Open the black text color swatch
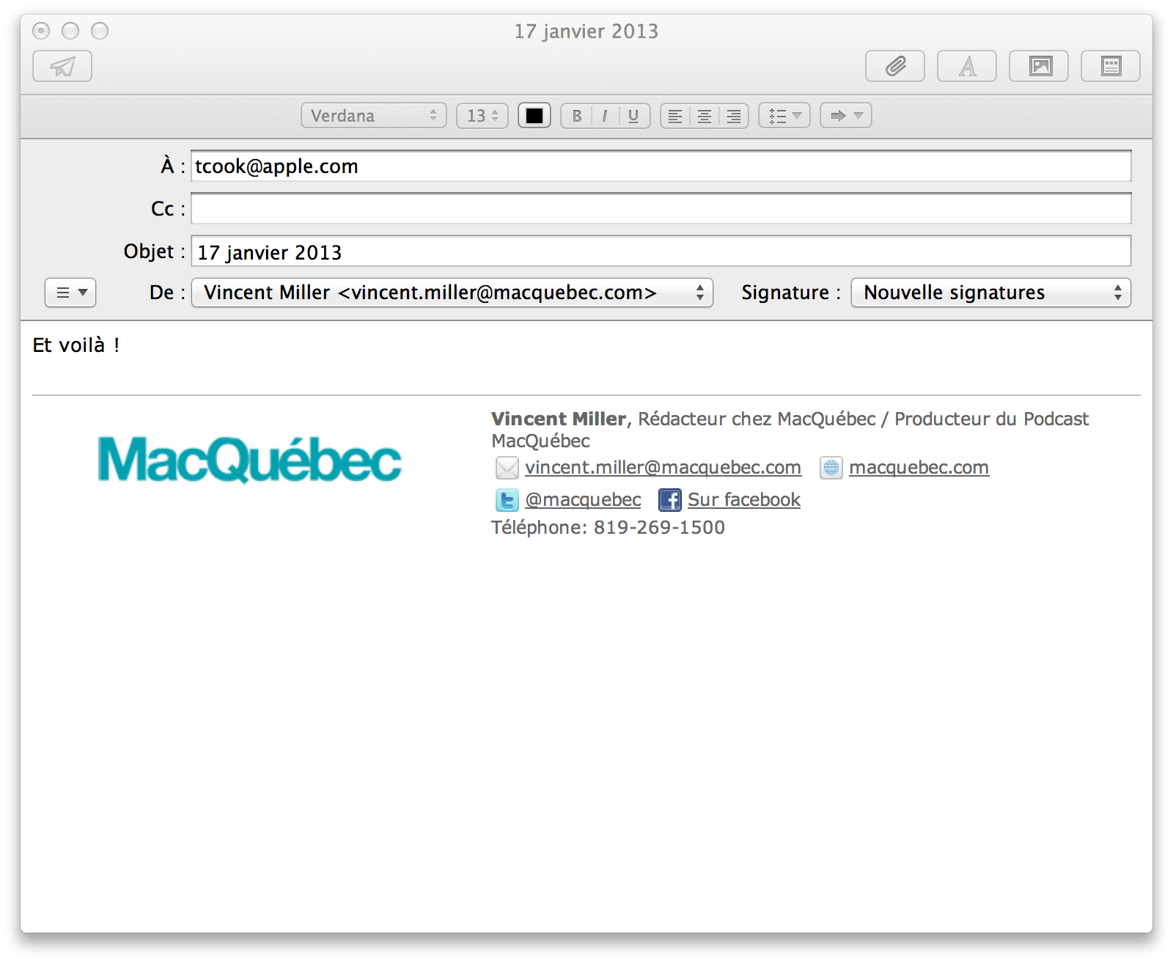 click(x=534, y=116)
